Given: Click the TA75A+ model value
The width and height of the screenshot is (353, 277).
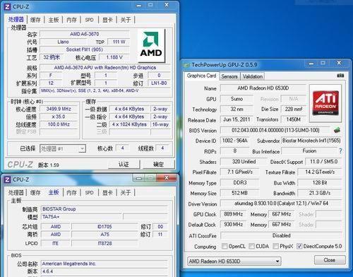Looking at the screenshot, I should click(x=81, y=217).
